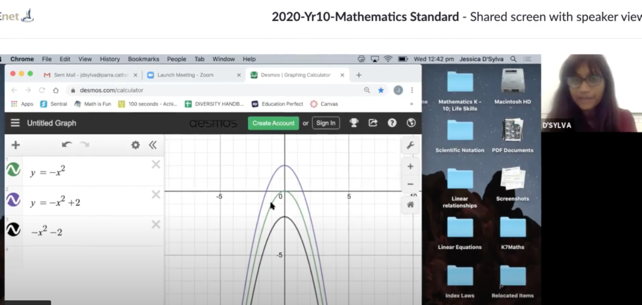Open the language globe menu
The image size is (642, 305).
(411, 122)
